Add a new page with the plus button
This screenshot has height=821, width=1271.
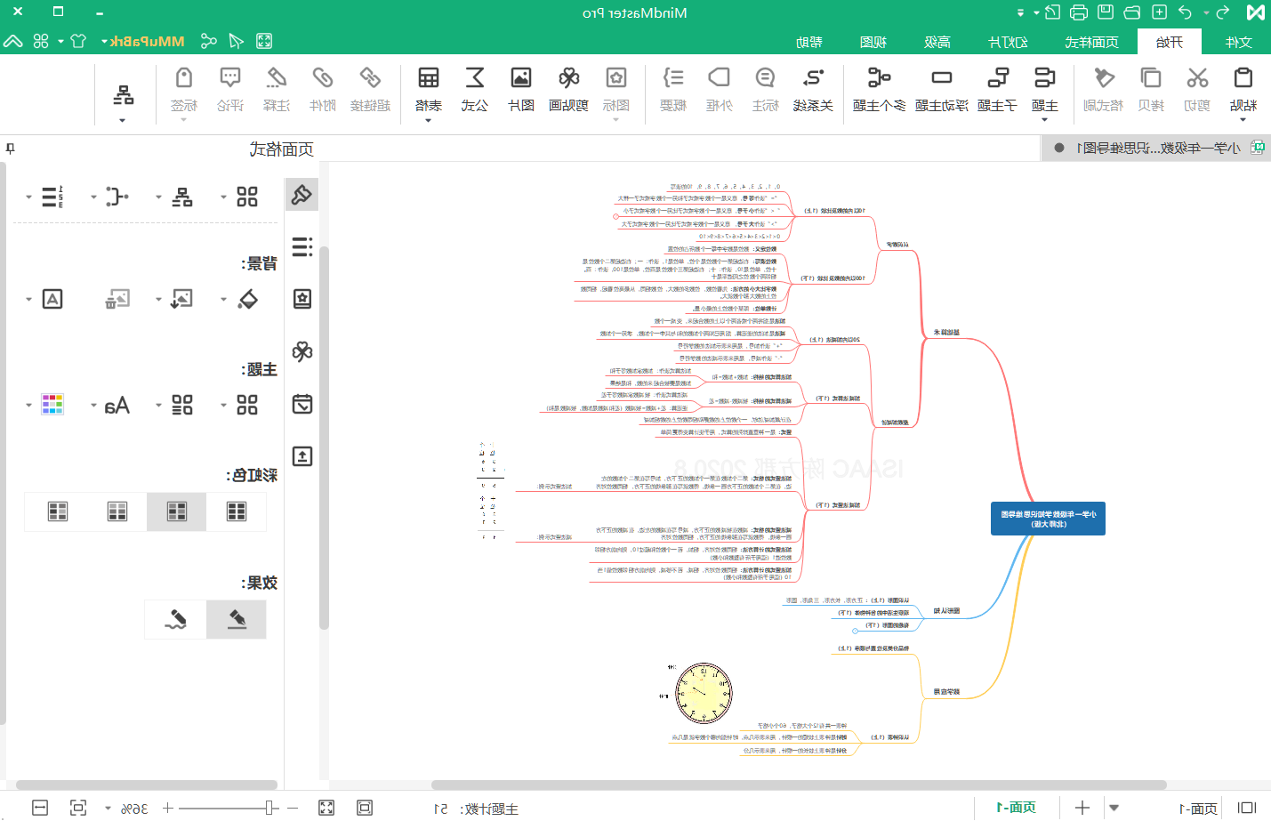point(1082,808)
